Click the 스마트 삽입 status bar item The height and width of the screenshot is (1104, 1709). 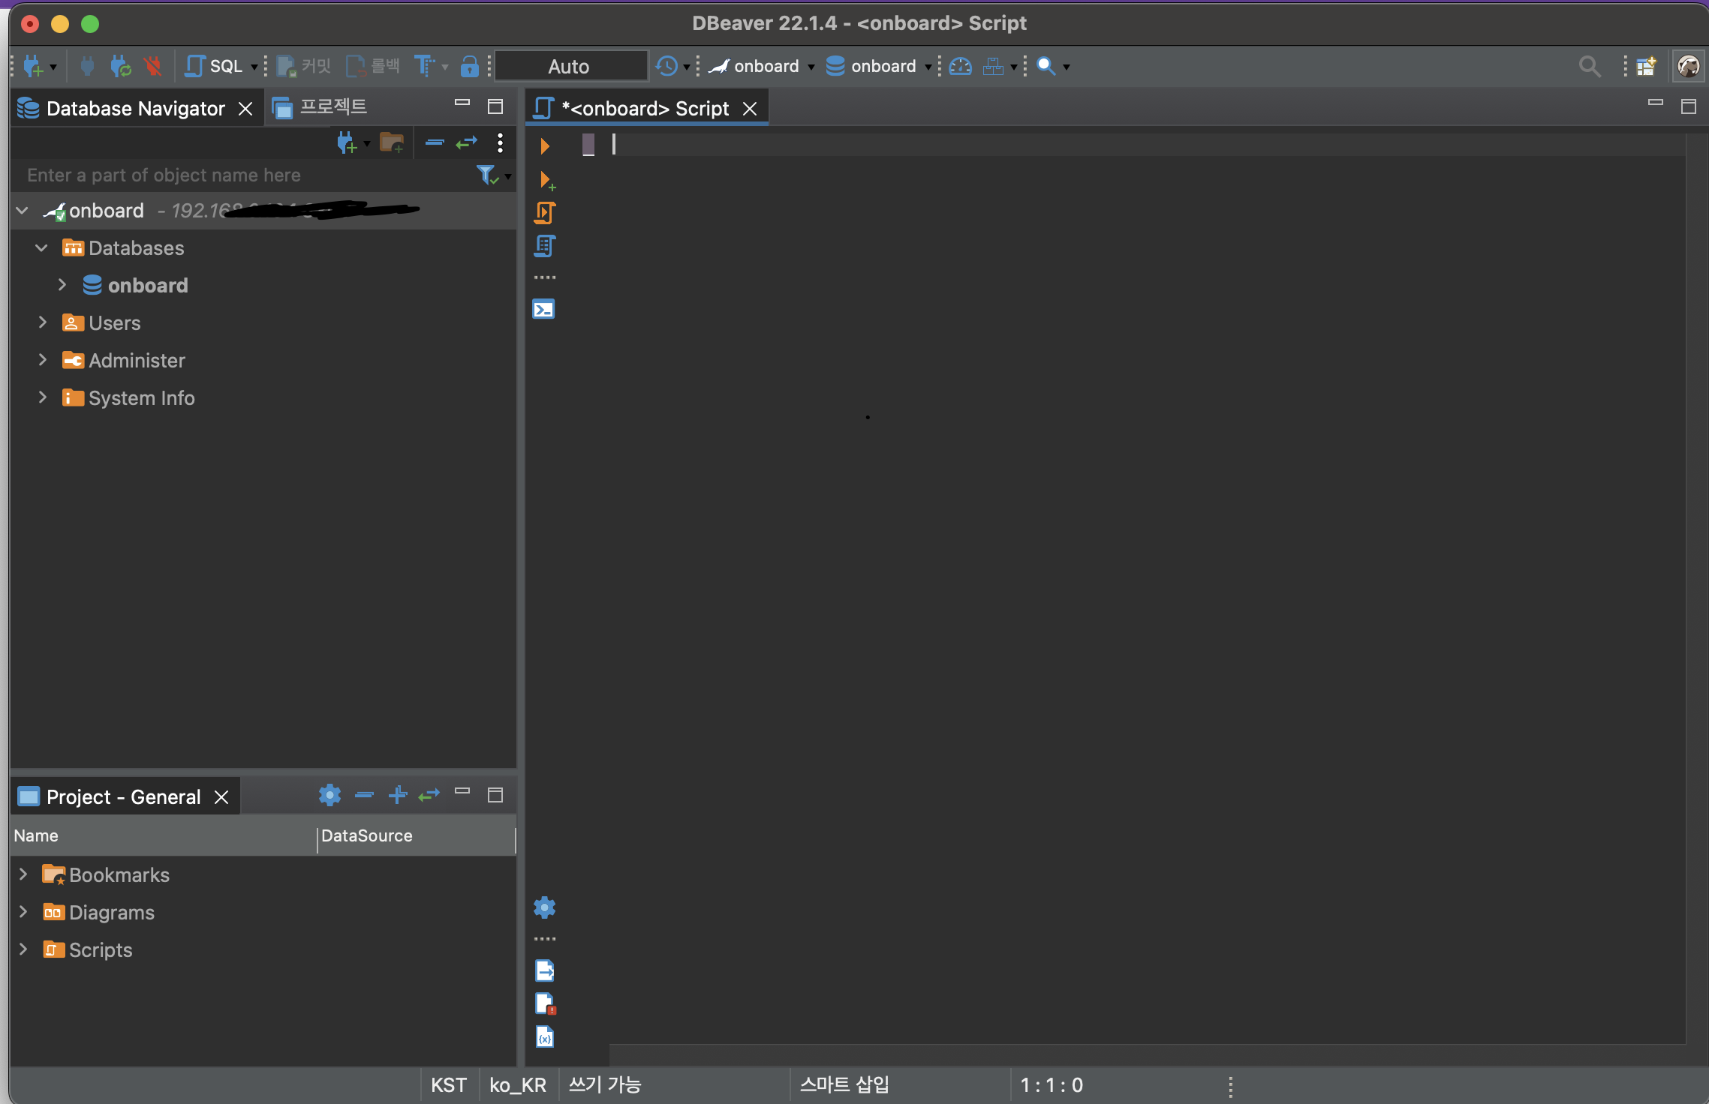844,1084
